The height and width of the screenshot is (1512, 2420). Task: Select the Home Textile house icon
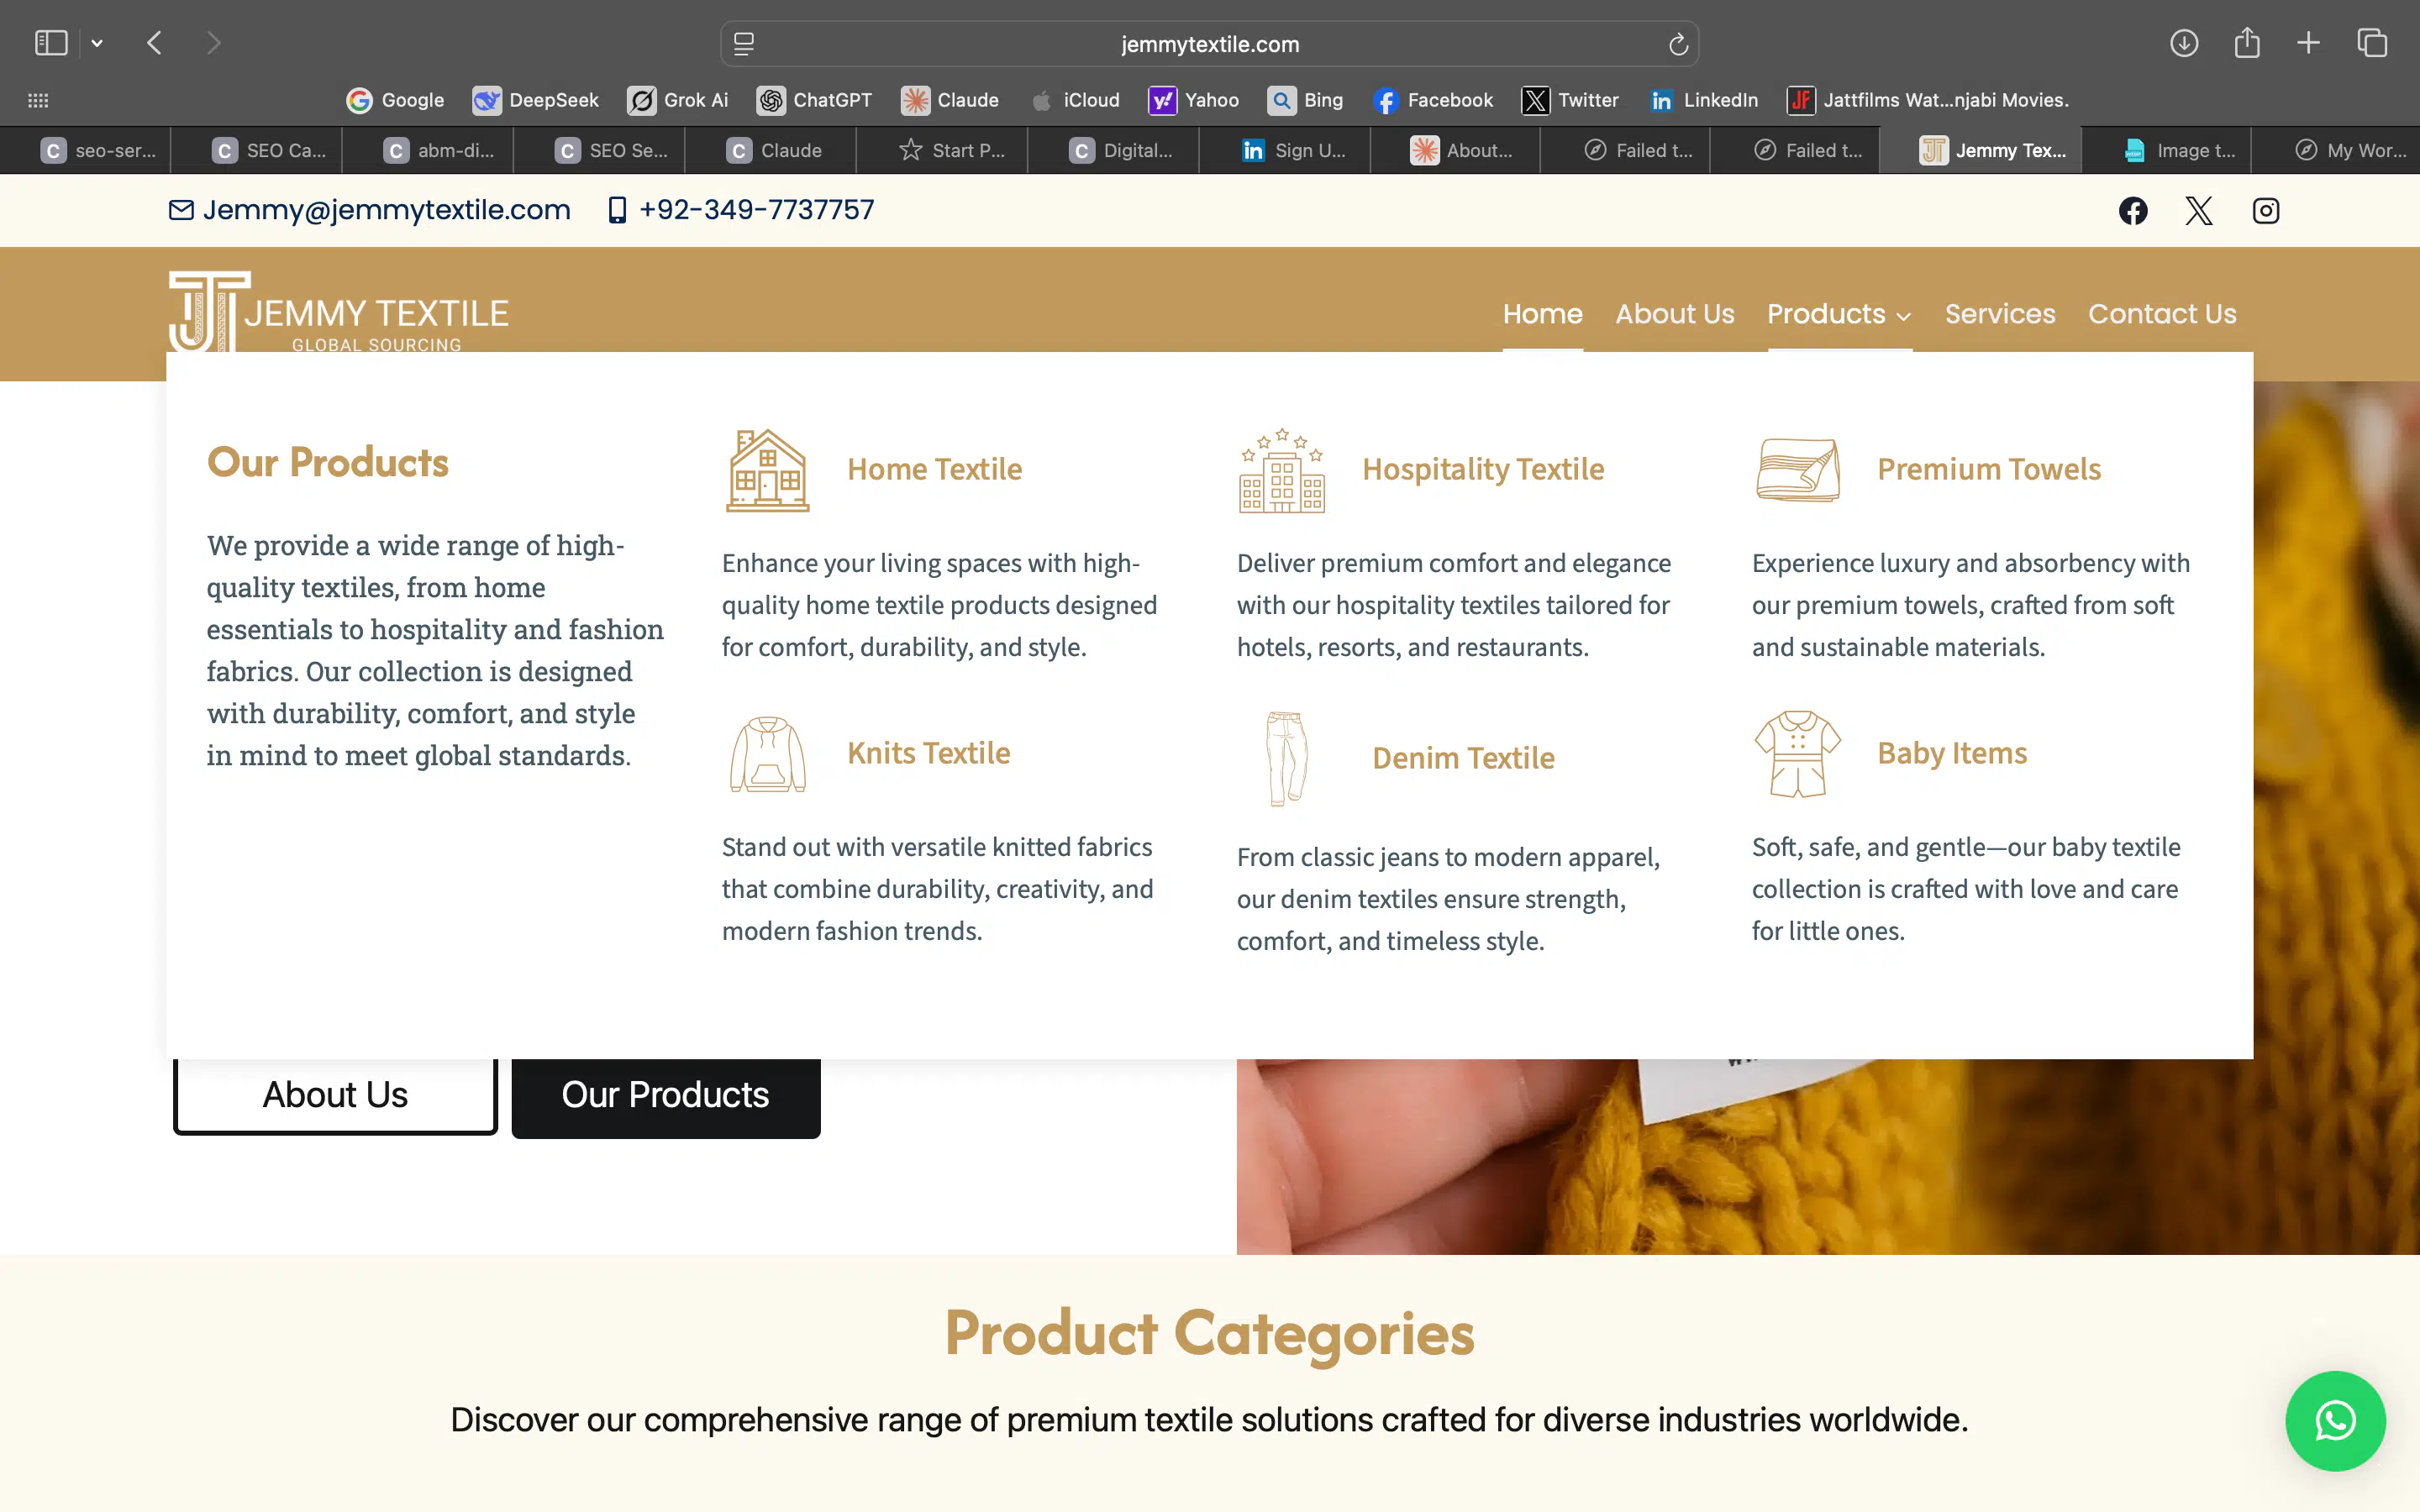pyautogui.click(x=767, y=469)
